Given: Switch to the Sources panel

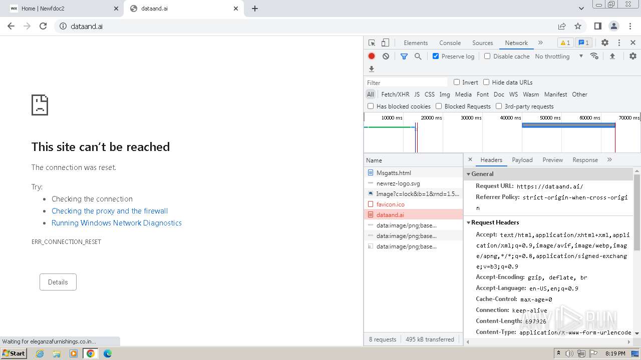Looking at the screenshot, I should click(483, 43).
